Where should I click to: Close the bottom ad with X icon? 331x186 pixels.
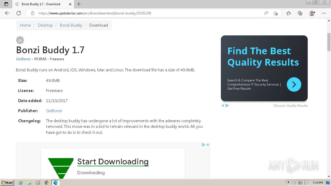pyautogui.click(x=208, y=145)
